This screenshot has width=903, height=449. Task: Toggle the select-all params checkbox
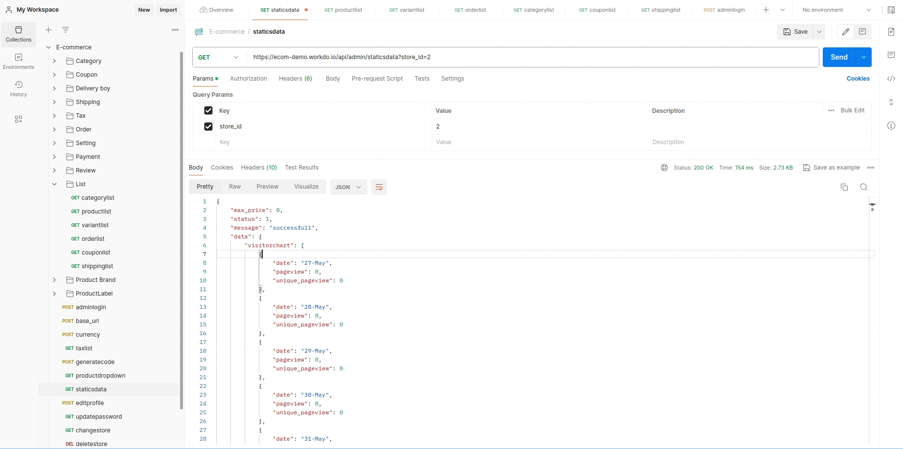[x=208, y=110]
